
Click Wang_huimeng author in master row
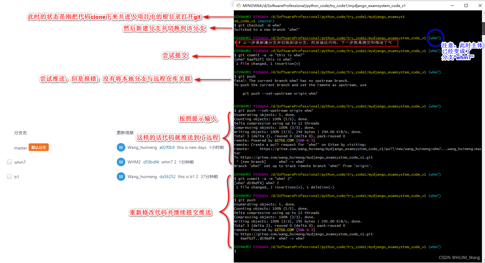142,147
